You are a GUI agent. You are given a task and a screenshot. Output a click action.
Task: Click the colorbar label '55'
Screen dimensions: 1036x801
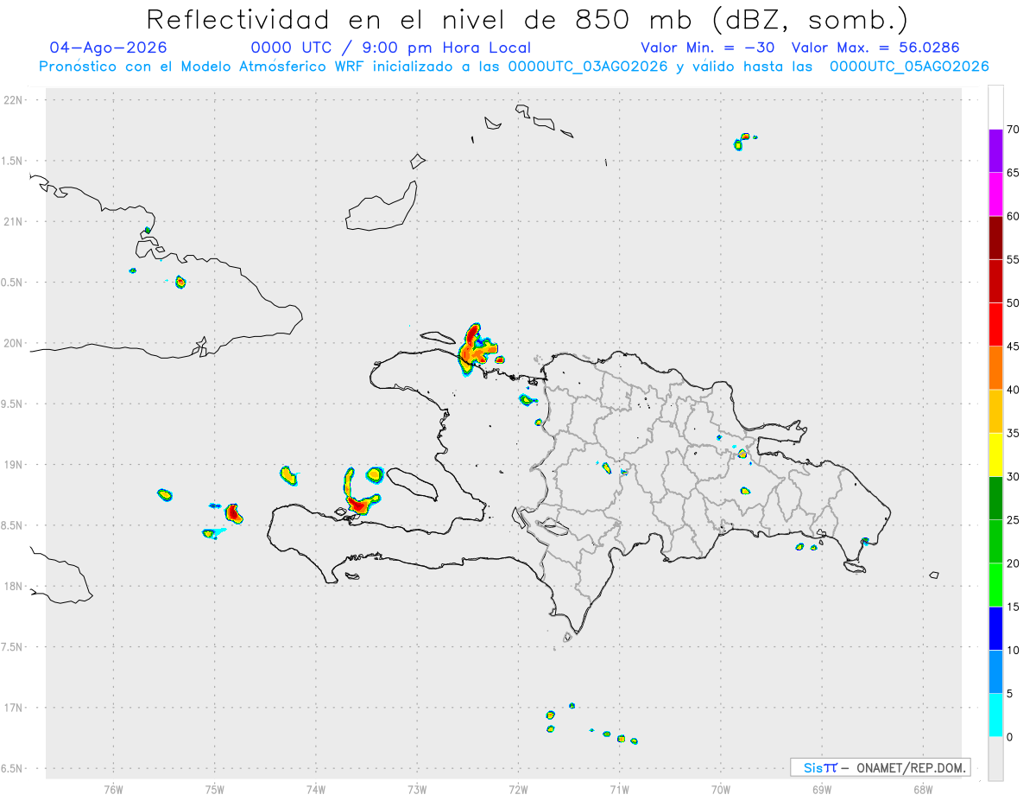pos(1014,259)
